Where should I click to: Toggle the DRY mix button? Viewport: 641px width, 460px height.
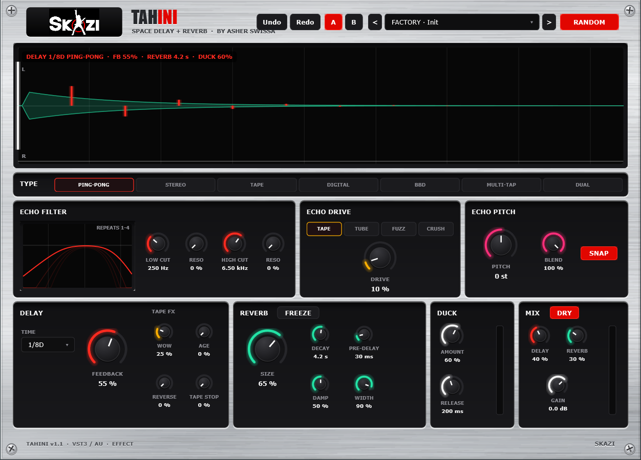(x=564, y=313)
